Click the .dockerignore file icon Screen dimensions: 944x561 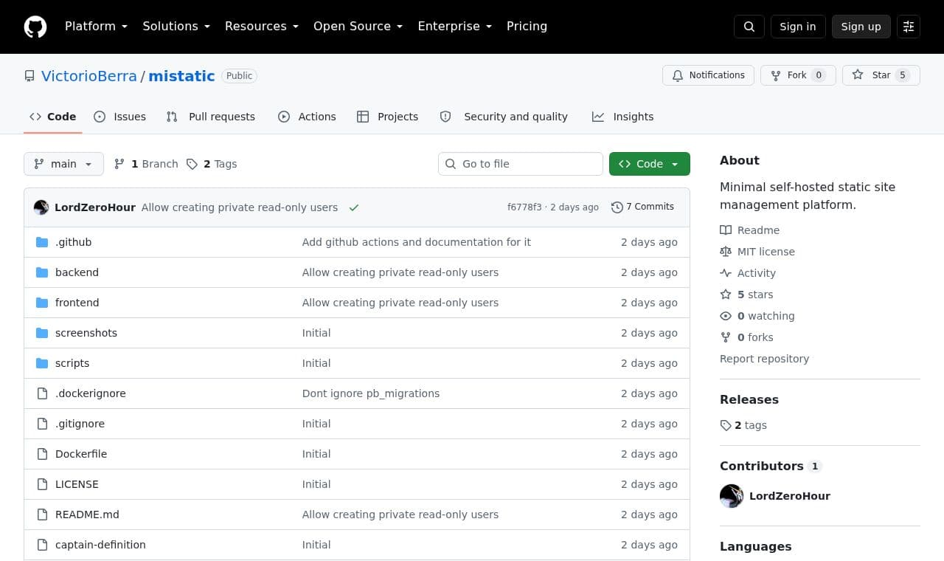click(x=42, y=393)
